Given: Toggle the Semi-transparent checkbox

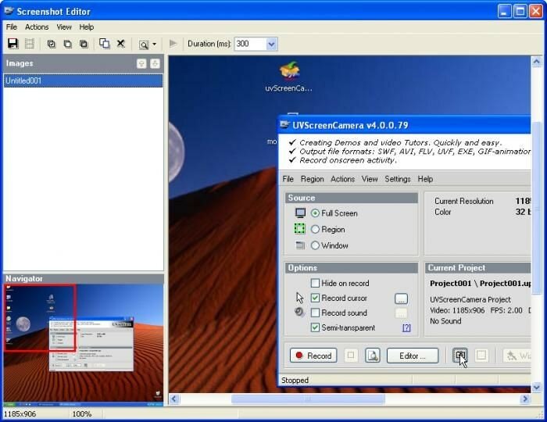Looking at the screenshot, I should 315,328.
